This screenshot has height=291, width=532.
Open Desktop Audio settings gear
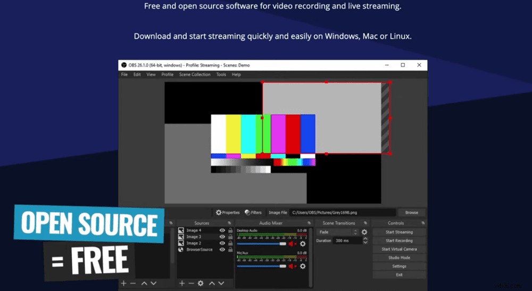[x=303, y=244]
